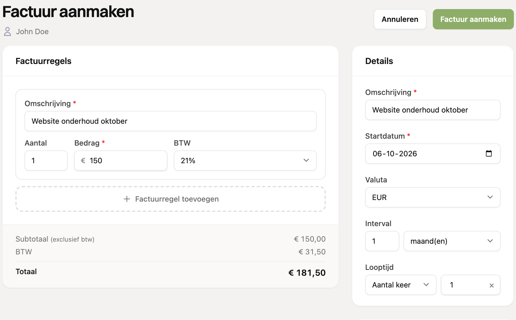516x320 pixels.
Task: Open the maand(en) interval unit dropdown
Action: click(452, 241)
